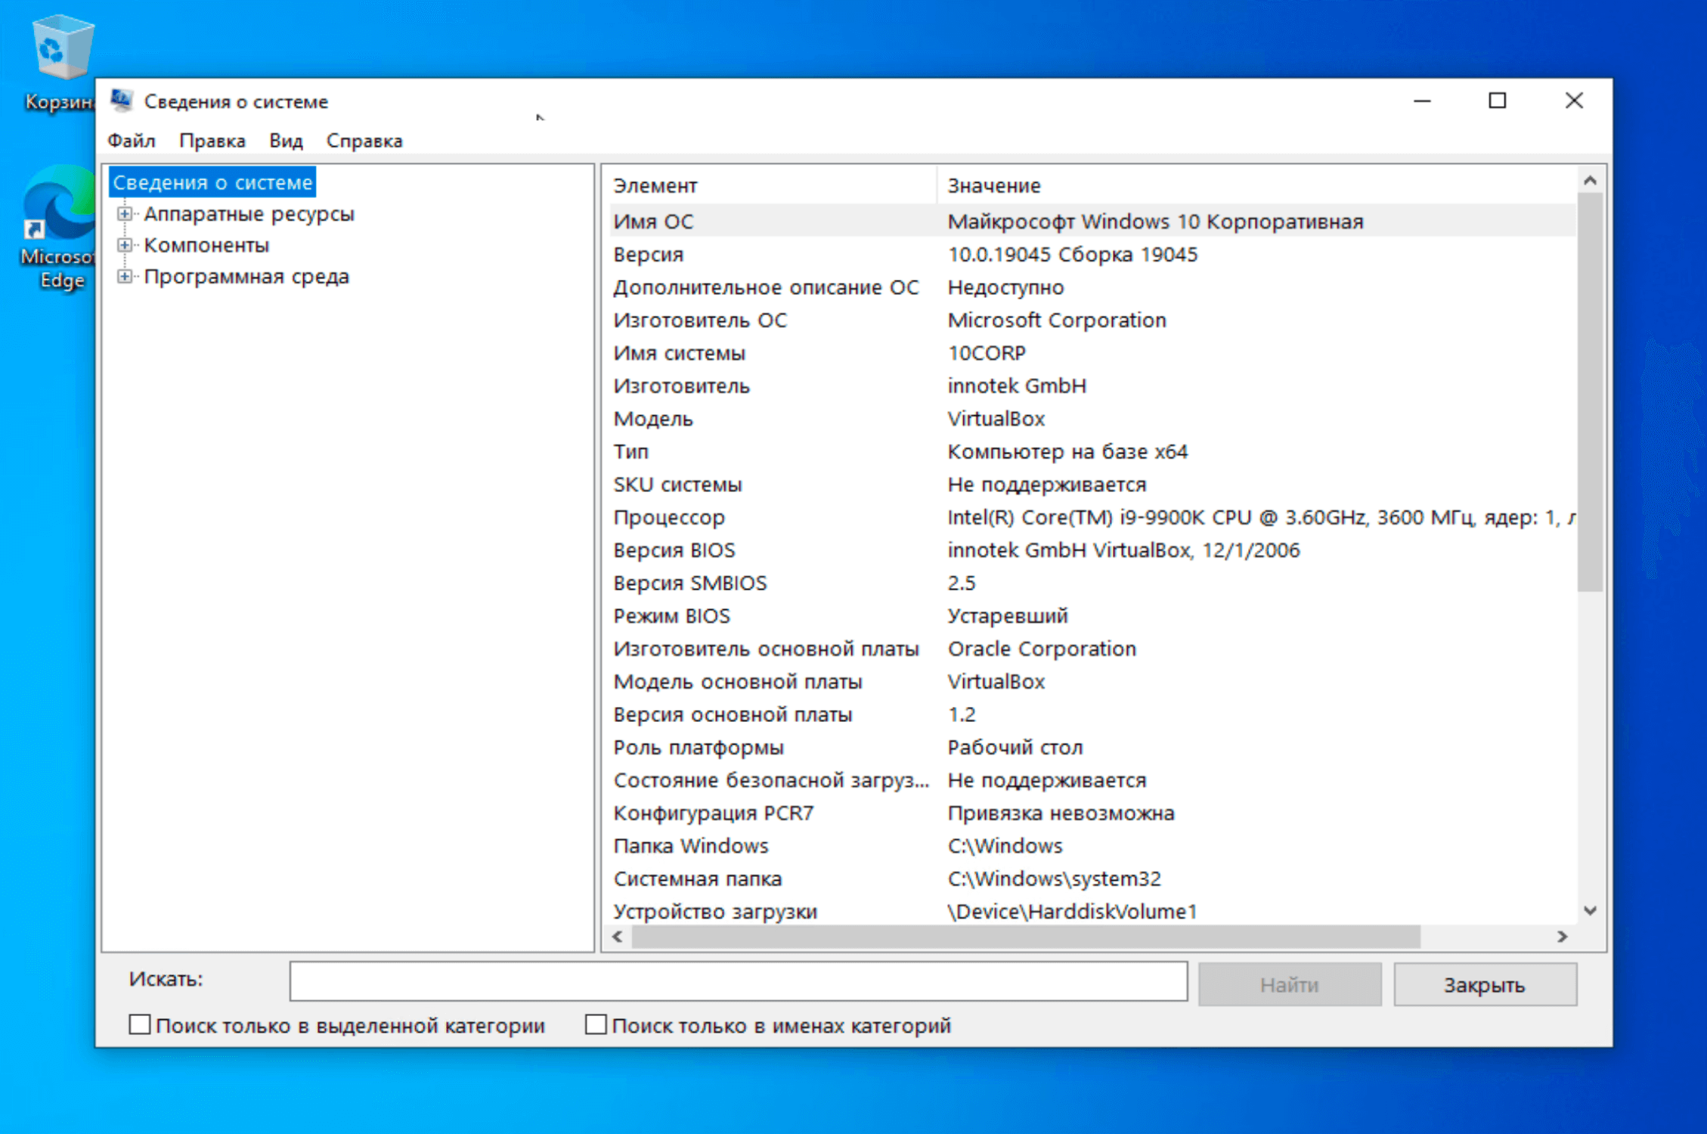Maximize the System Information window

tap(1497, 101)
